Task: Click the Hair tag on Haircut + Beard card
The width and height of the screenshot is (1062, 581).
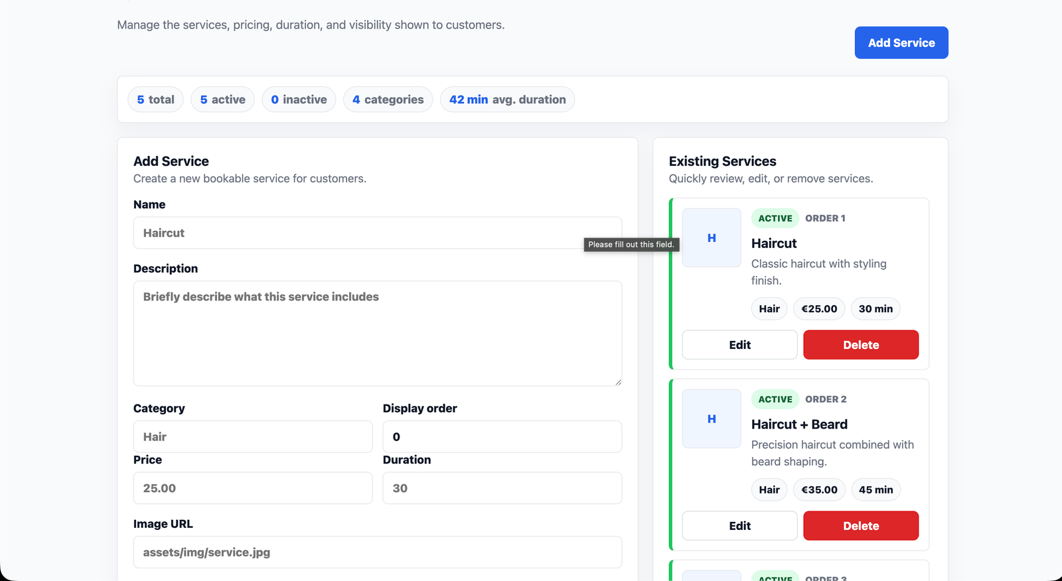Action: (769, 489)
